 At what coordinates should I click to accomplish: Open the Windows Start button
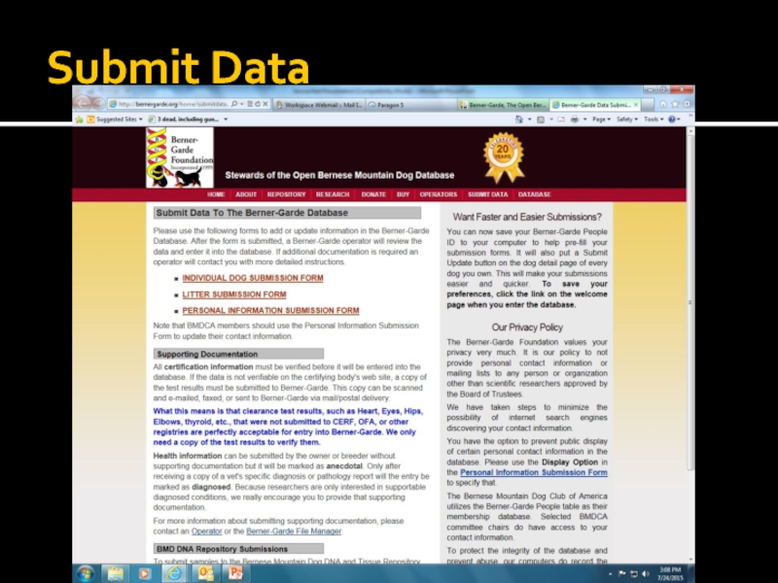[85, 573]
